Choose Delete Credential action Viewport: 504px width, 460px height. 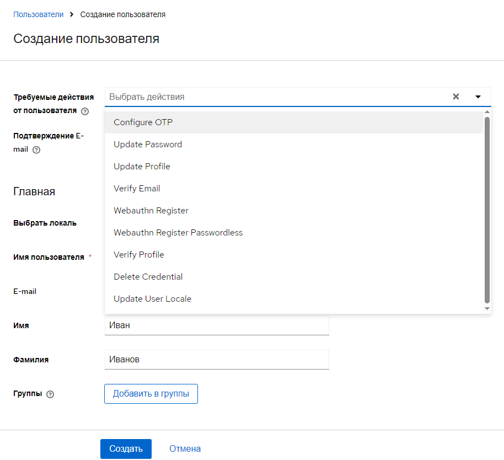click(148, 277)
